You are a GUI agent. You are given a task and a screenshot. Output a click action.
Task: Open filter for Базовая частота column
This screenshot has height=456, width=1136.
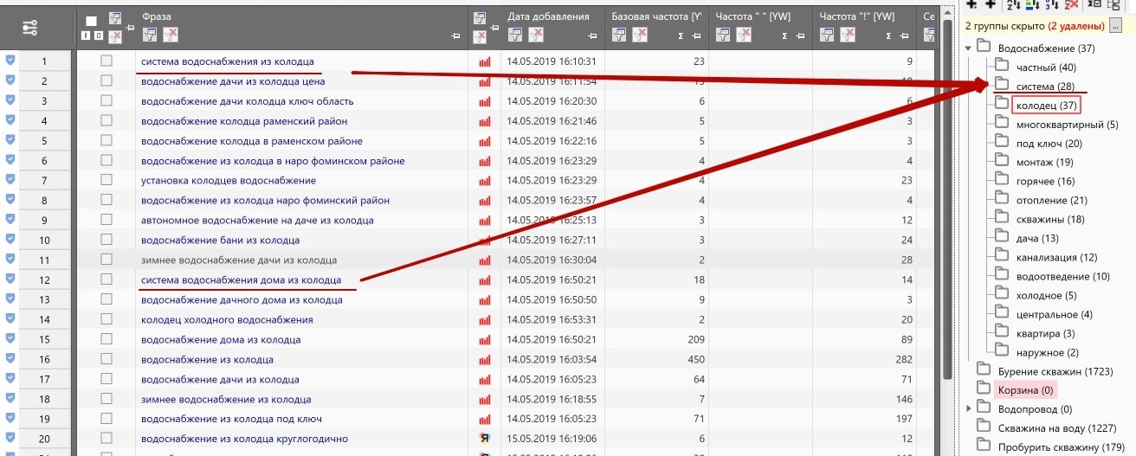point(619,35)
